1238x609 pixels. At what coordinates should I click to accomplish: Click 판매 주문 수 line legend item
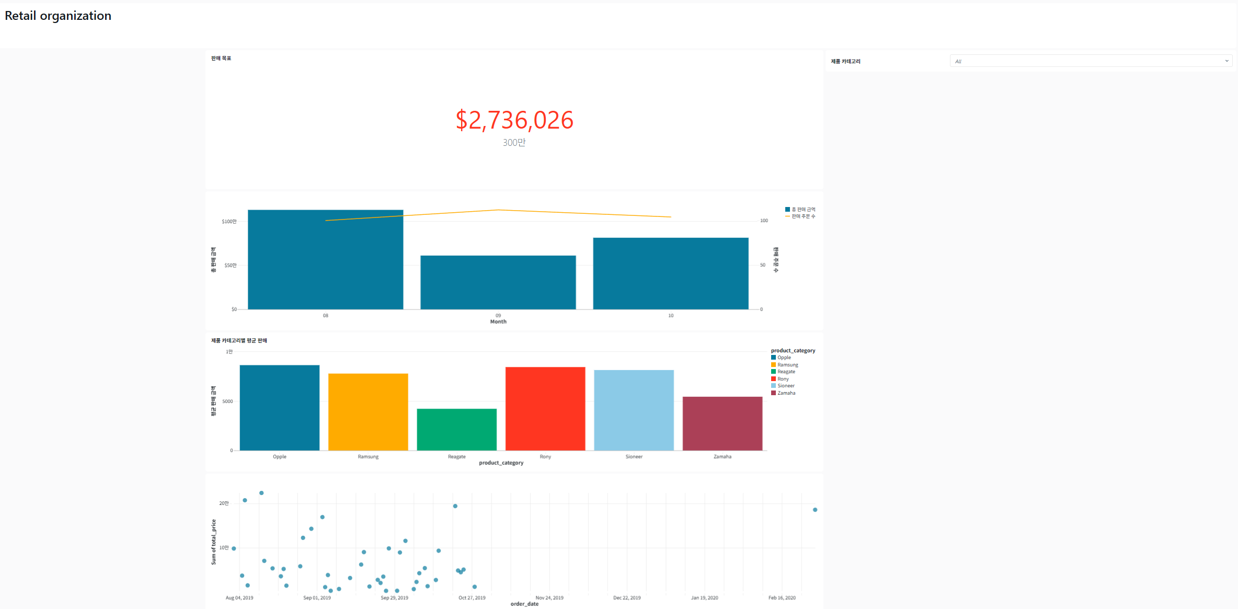(803, 216)
